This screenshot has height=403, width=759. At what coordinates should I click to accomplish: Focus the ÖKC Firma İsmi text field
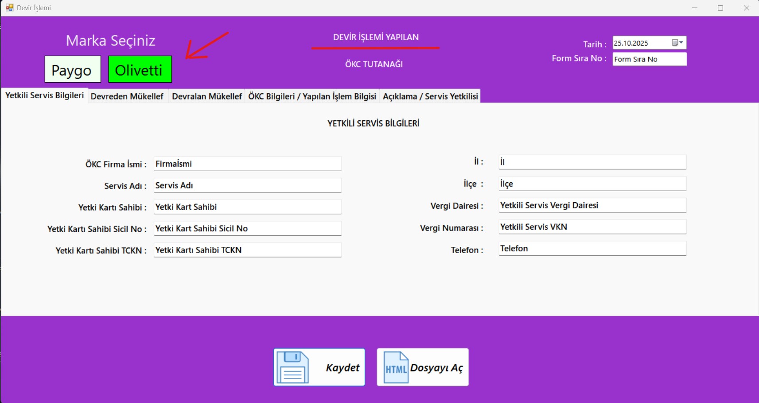coord(247,164)
